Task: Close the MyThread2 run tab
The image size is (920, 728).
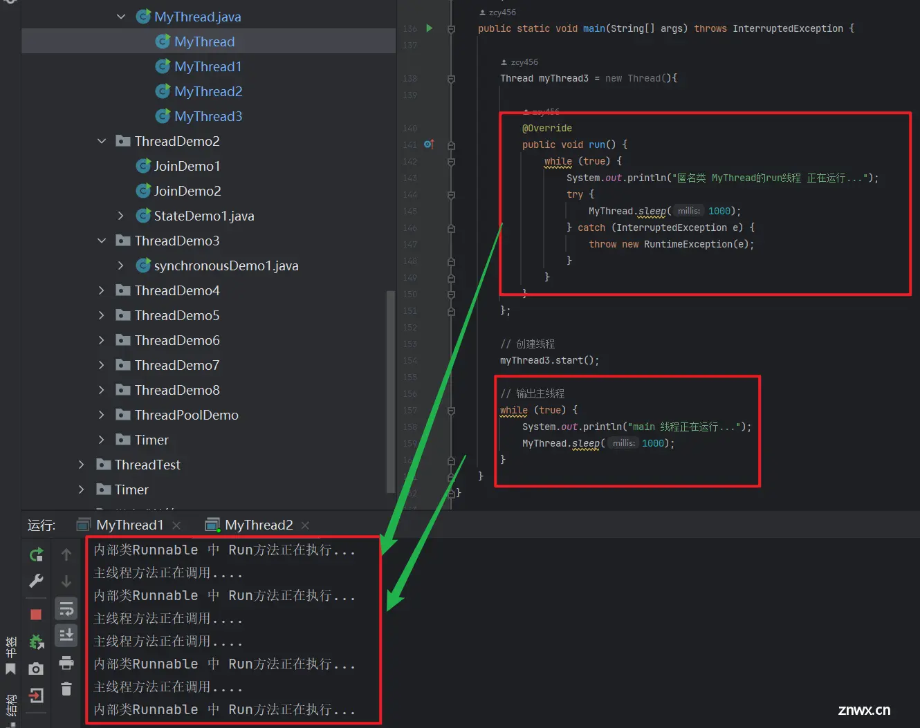Action: point(305,525)
